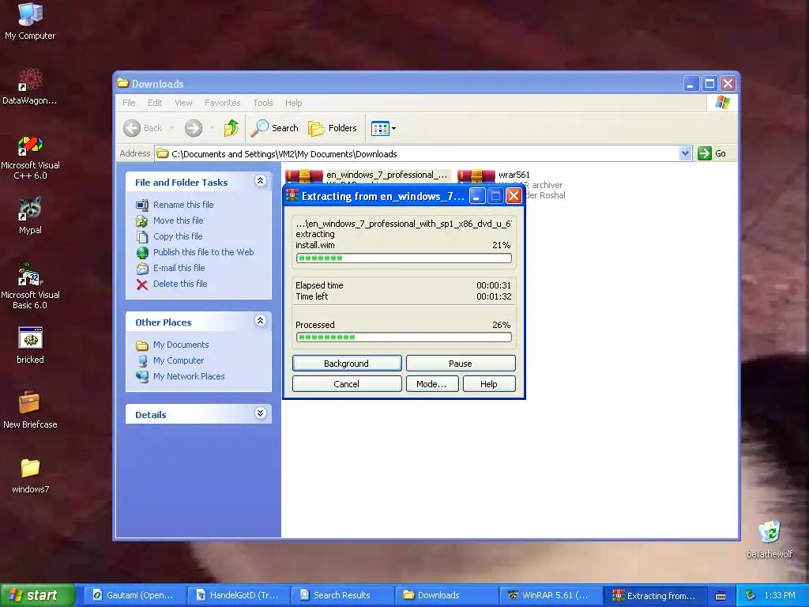Viewport: 809px width, 607px height.
Task: Click Move this file
Action: click(170, 221)
